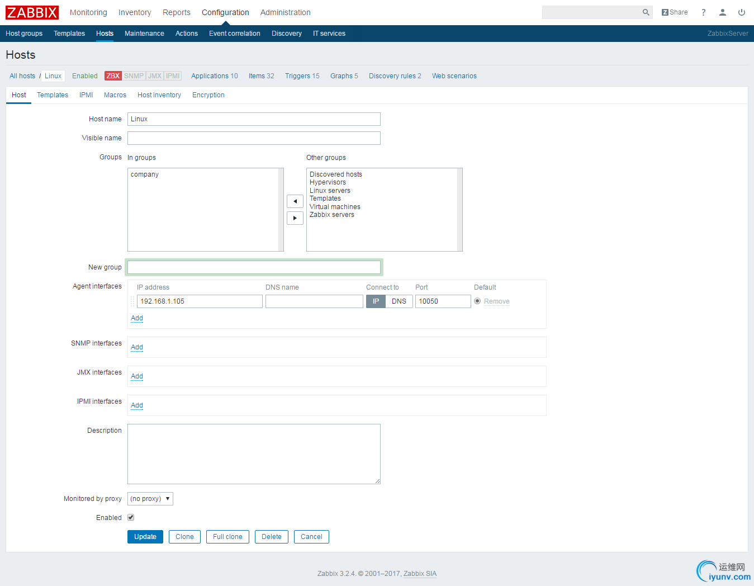Open the help question mark icon
754x586 pixels.
704,12
